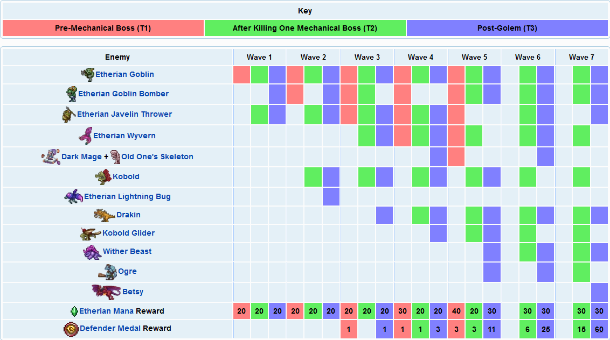610x340 pixels.
Task: Open the Kobold Glider link
Action: click(x=128, y=233)
